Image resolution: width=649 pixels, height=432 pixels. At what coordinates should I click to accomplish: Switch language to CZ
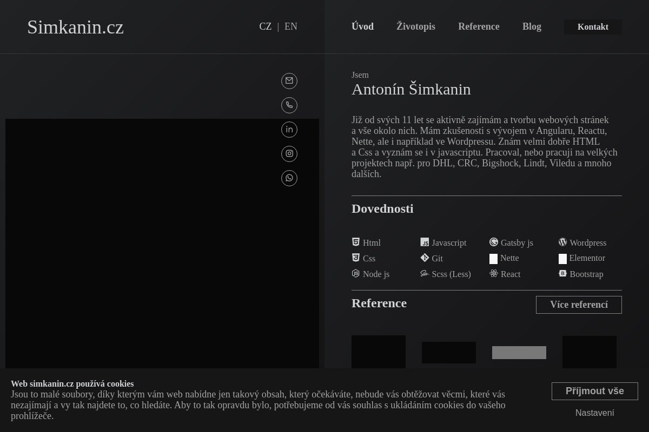point(266,26)
